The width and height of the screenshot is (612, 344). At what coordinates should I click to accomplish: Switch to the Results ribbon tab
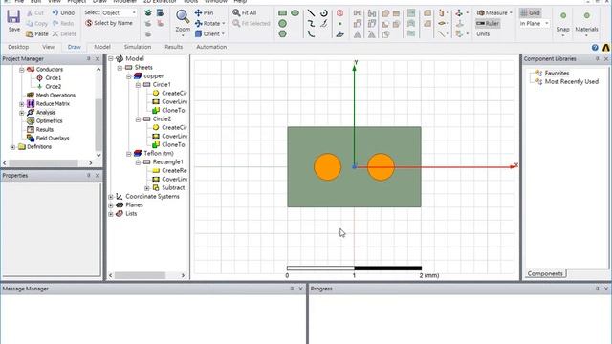click(174, 47)
